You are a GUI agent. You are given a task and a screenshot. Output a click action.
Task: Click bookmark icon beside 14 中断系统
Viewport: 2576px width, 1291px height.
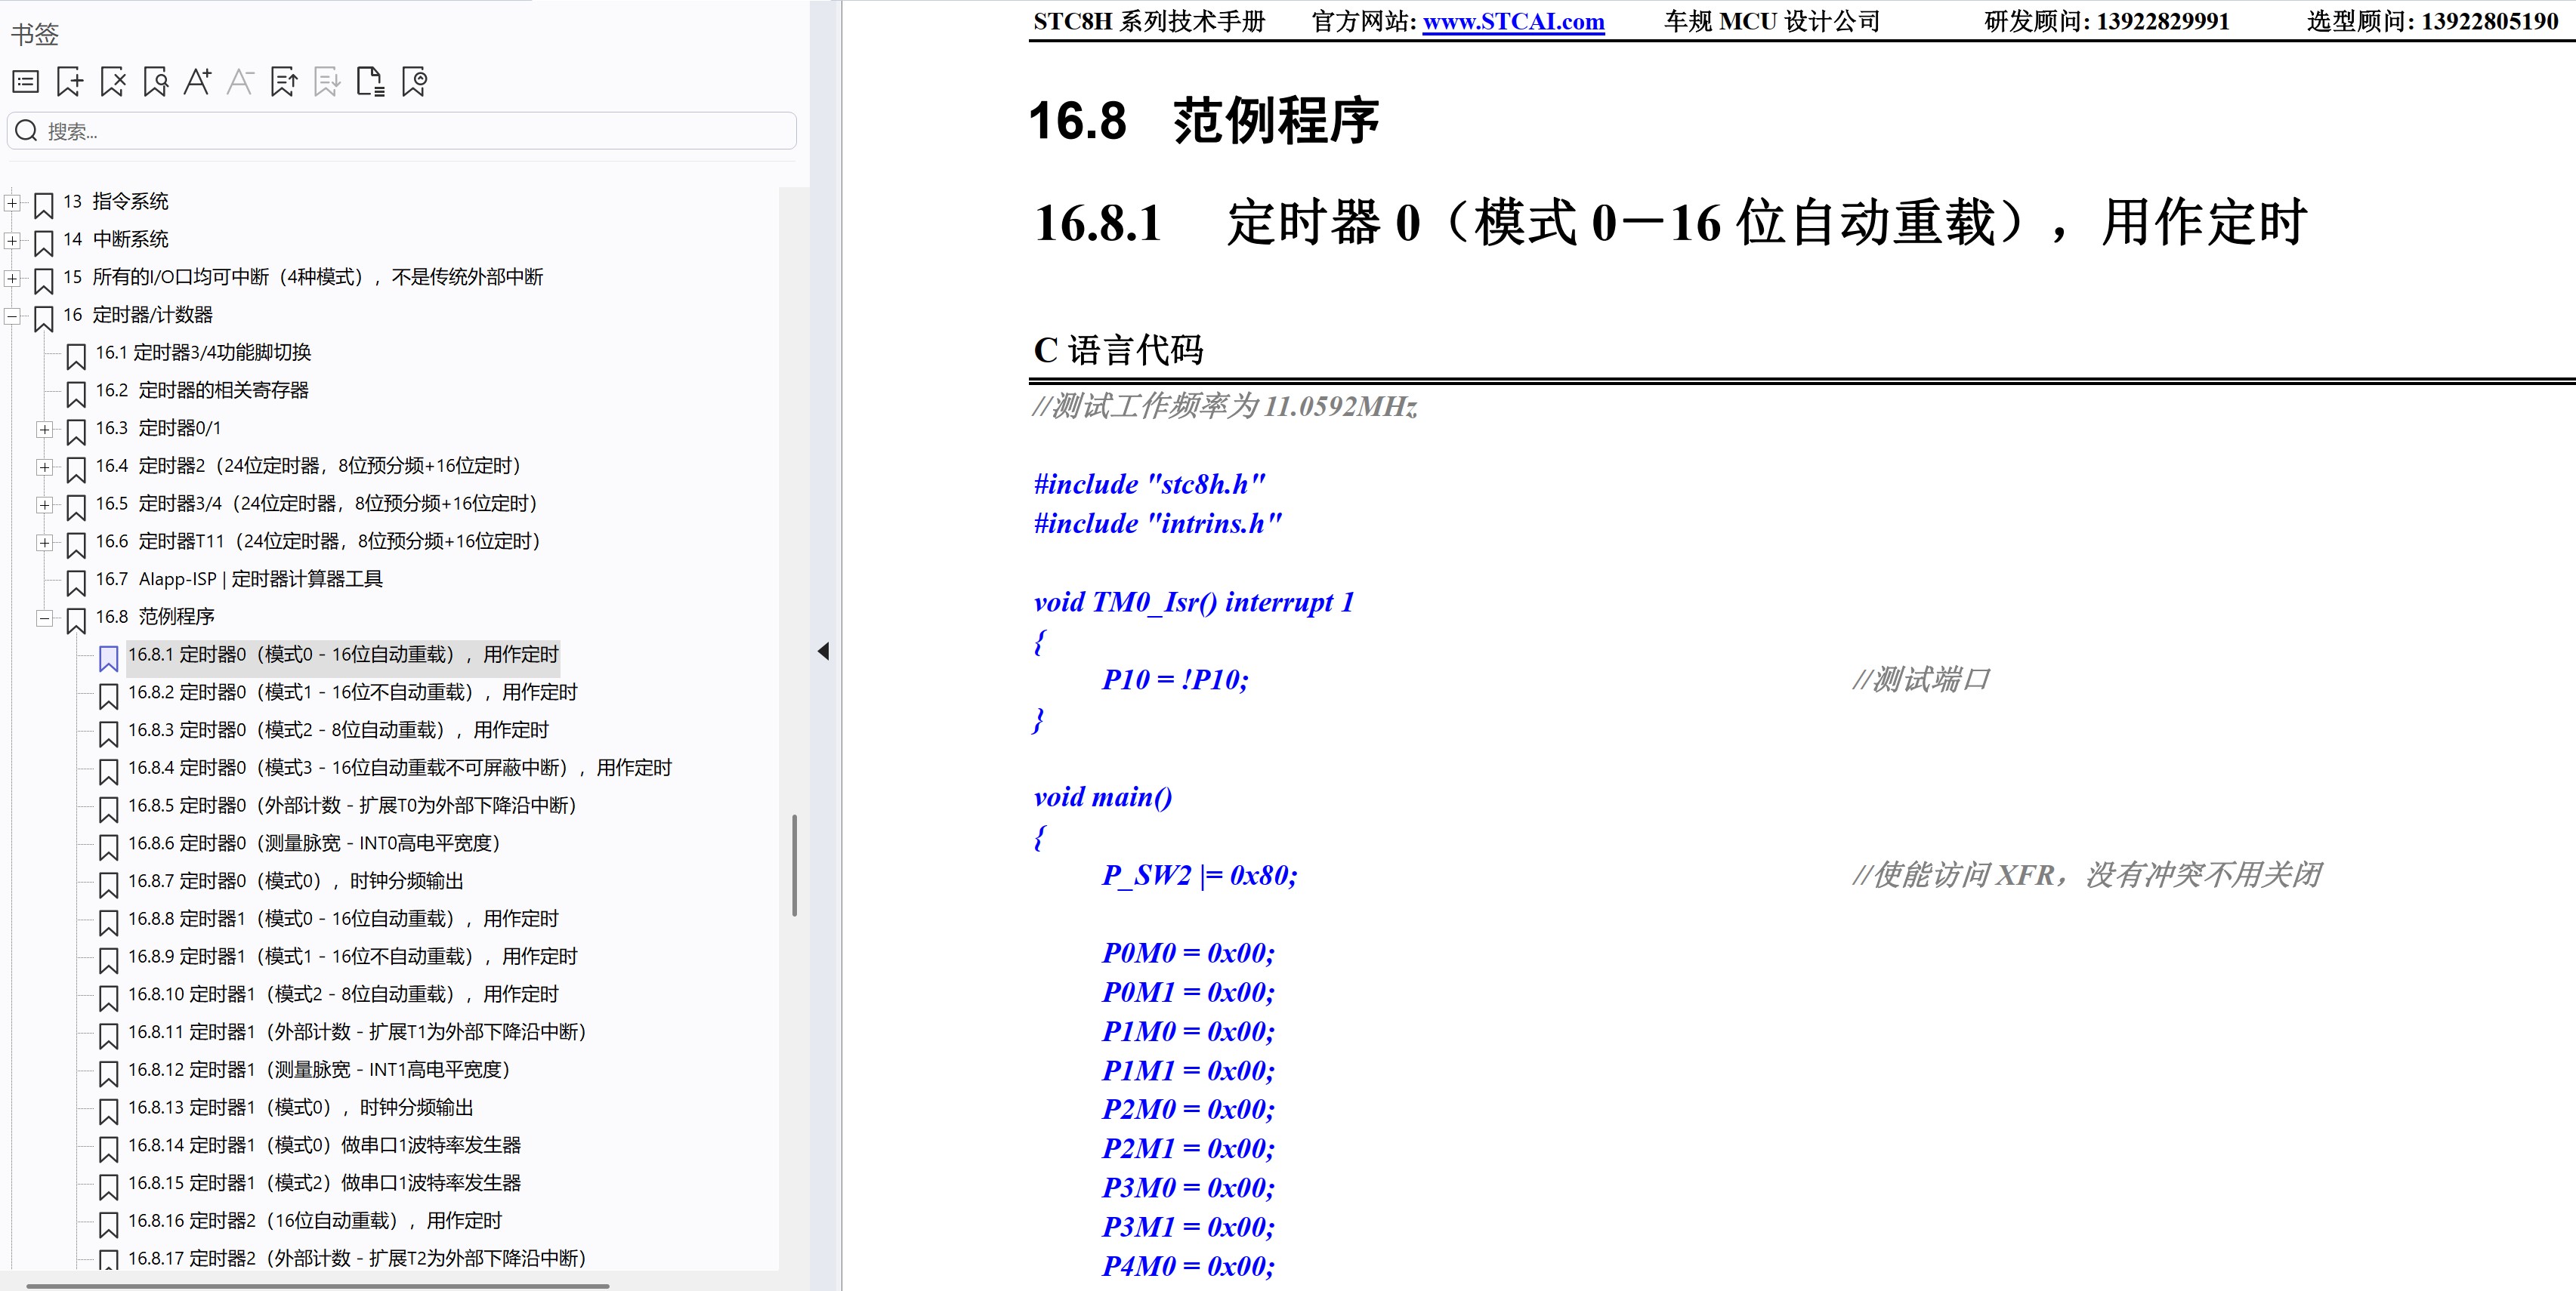[x=44, y=243]
